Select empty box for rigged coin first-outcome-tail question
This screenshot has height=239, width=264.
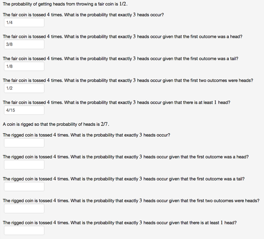coord(24,186)
